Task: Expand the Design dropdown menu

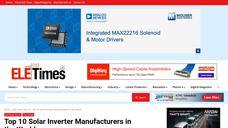Action: (70, 87)
